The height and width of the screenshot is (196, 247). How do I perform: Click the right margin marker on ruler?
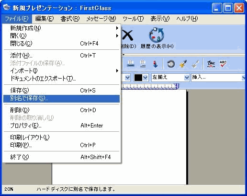tap(177, 86)
